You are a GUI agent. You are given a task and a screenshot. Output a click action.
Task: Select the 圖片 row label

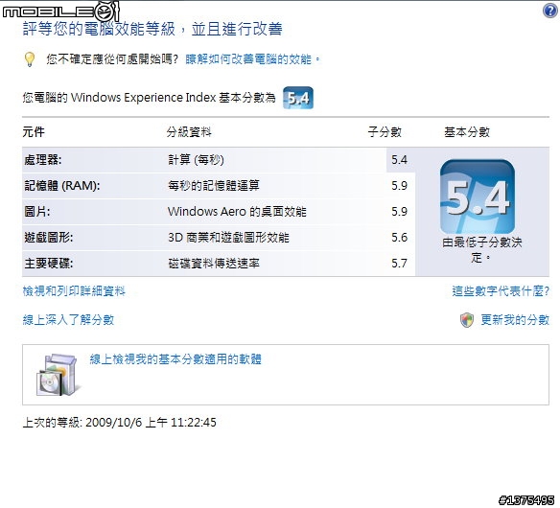tap(37, 212)
